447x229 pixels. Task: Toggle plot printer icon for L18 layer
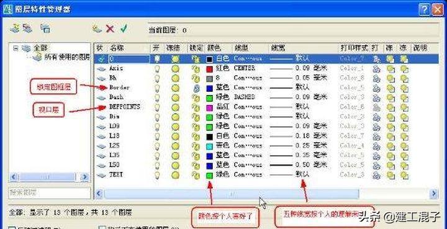point(377,136)
